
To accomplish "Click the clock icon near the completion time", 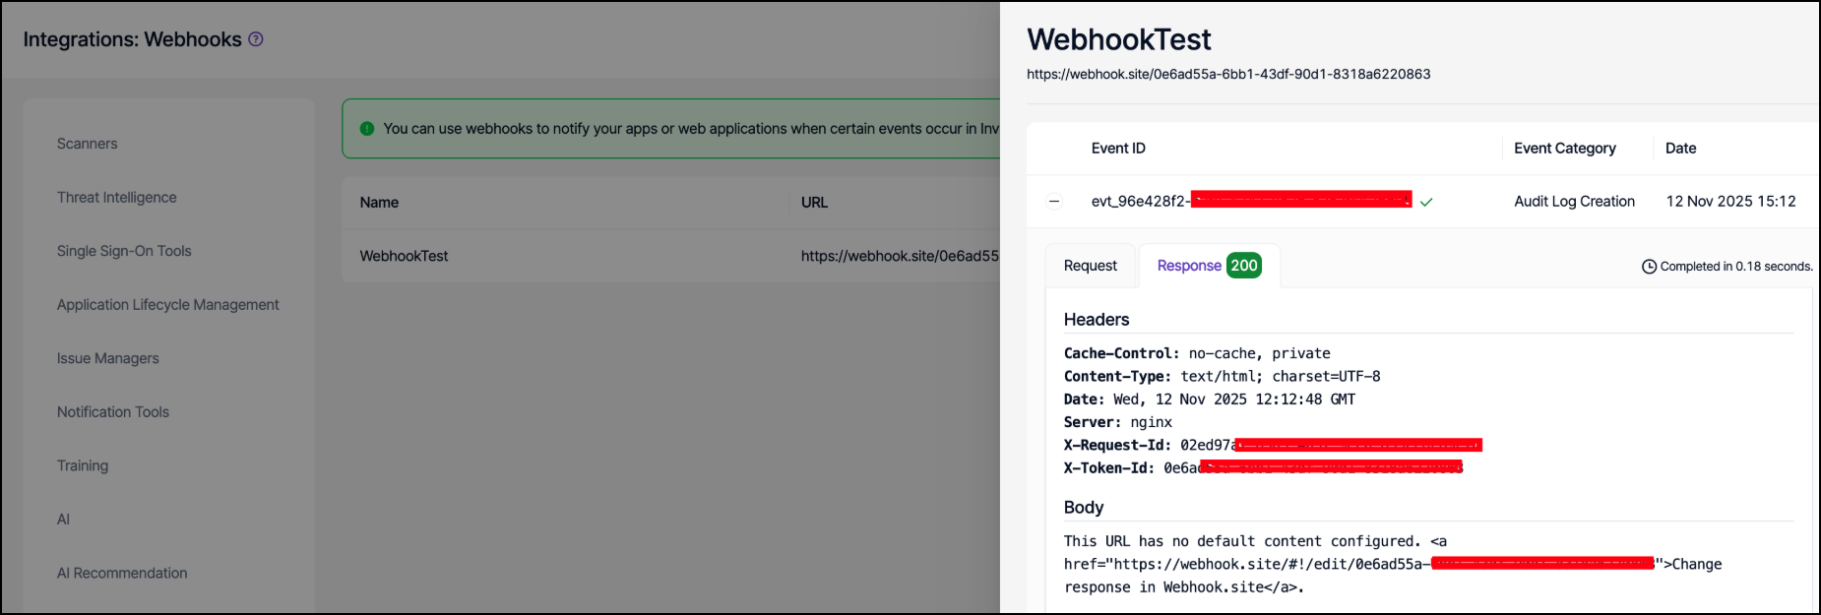I will tap(1649, 267).
